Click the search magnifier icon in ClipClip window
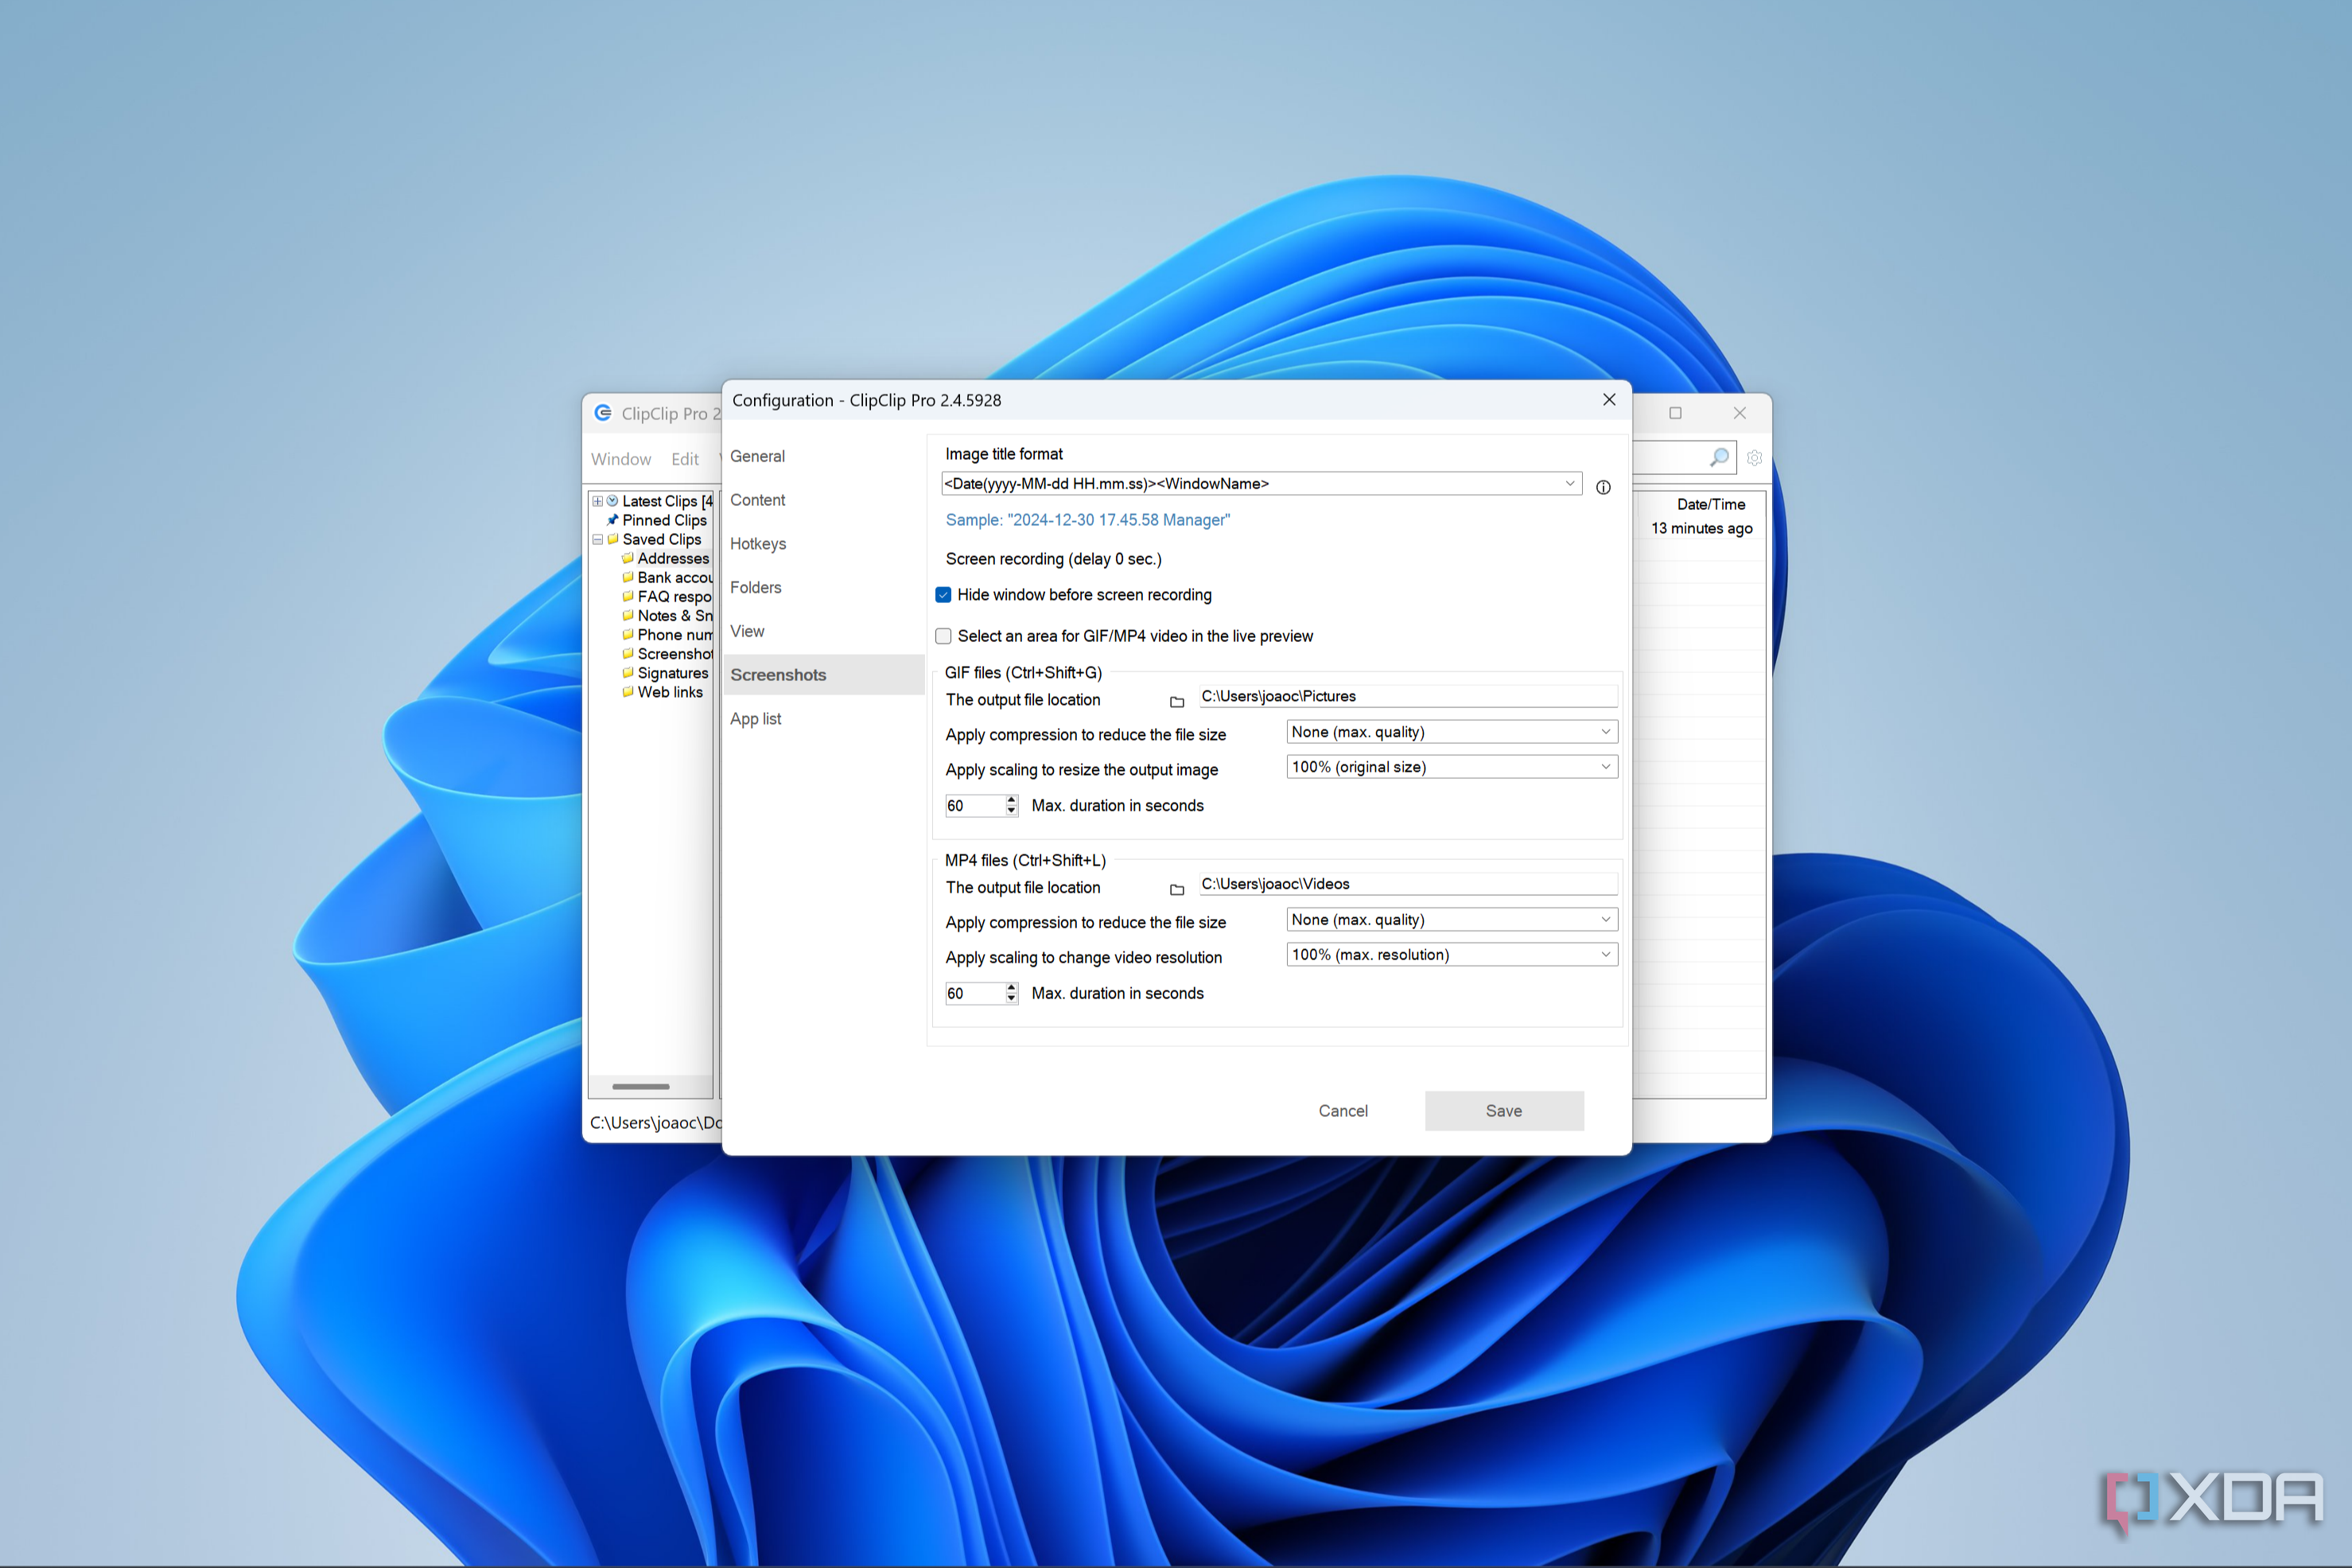Screen dimensions: 2352x1568 tap(1718, 458)
